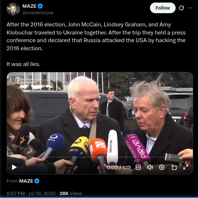Click the Follow button
The width and height of the screenshot is (198, 198).
click(x=163, y=8)
